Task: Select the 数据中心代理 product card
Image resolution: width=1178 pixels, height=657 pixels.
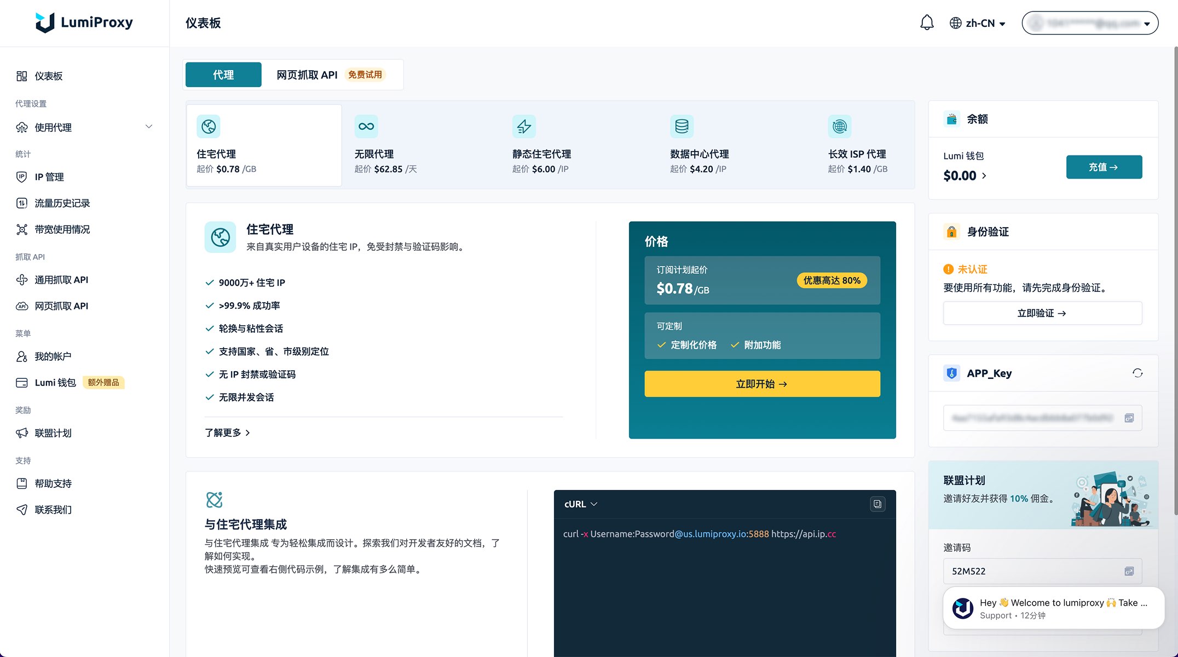Action: (x=737, y=145)
